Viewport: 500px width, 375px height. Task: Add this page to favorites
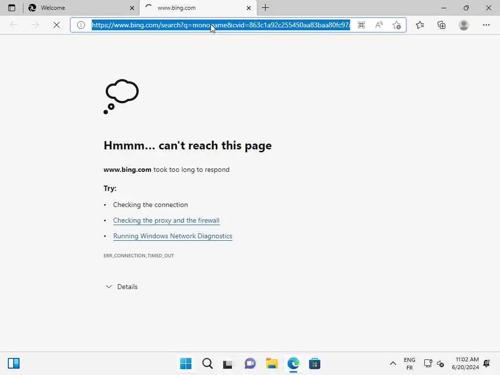tap(396, 25)
